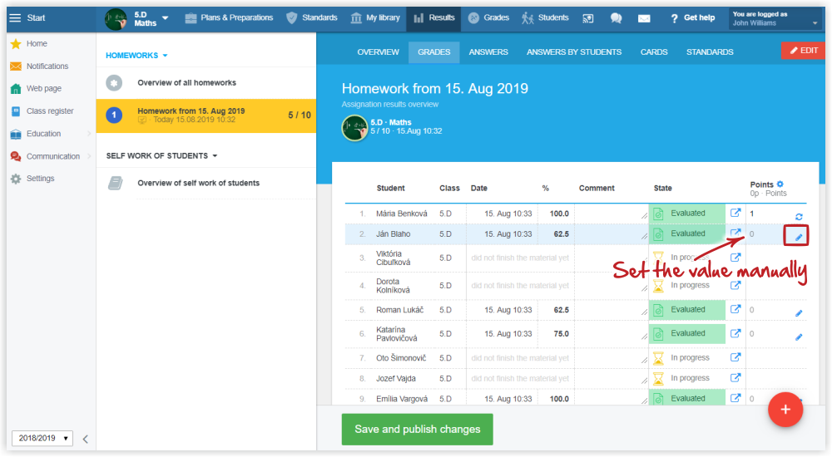Expand Communication in sidebar
Image resolution: width=832 pixels, height=457 pixels.
tap(51, 156)
